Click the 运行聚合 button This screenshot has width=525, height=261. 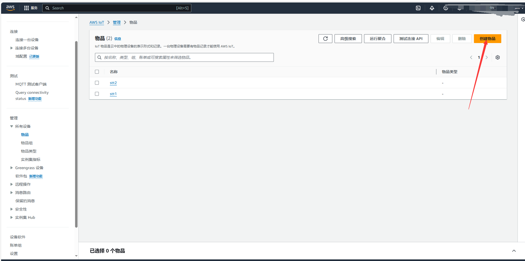[x=378, y=39]
